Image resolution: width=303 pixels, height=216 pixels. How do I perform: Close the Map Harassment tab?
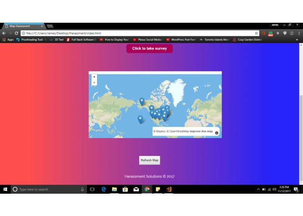42,26
